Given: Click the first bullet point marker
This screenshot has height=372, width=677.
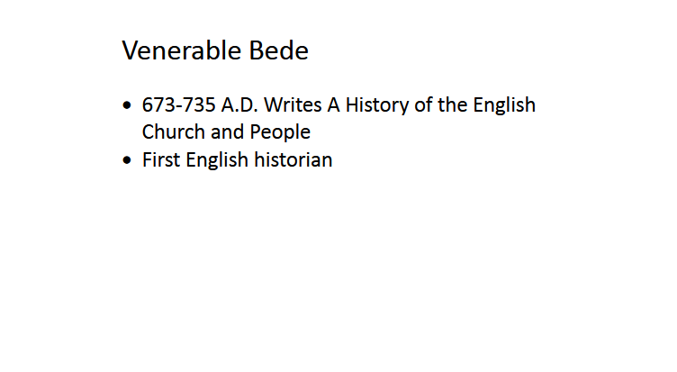Looking at the screenshot, I should 127,105.
